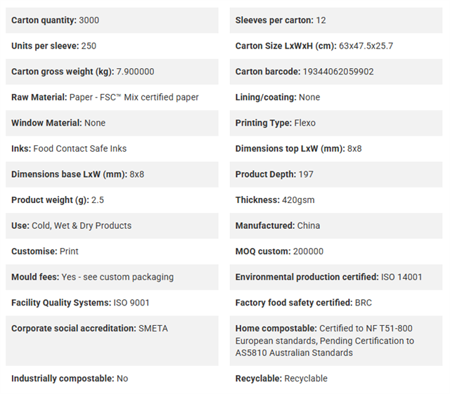Select the Sleeves per carton row

(336, 20)
